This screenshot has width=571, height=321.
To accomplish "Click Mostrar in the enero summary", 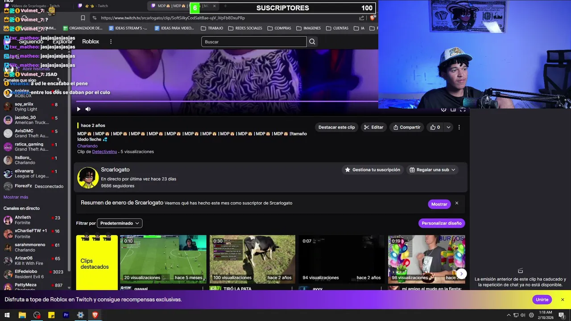I will coord(439,204).
